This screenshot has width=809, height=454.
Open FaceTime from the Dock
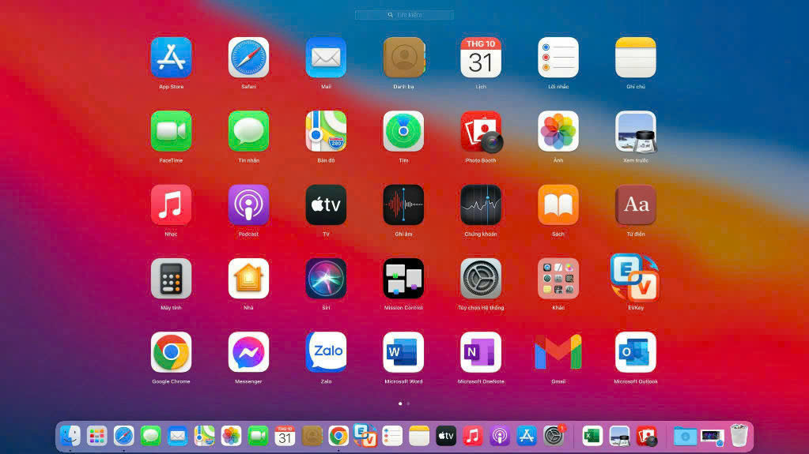click(258, 436)
